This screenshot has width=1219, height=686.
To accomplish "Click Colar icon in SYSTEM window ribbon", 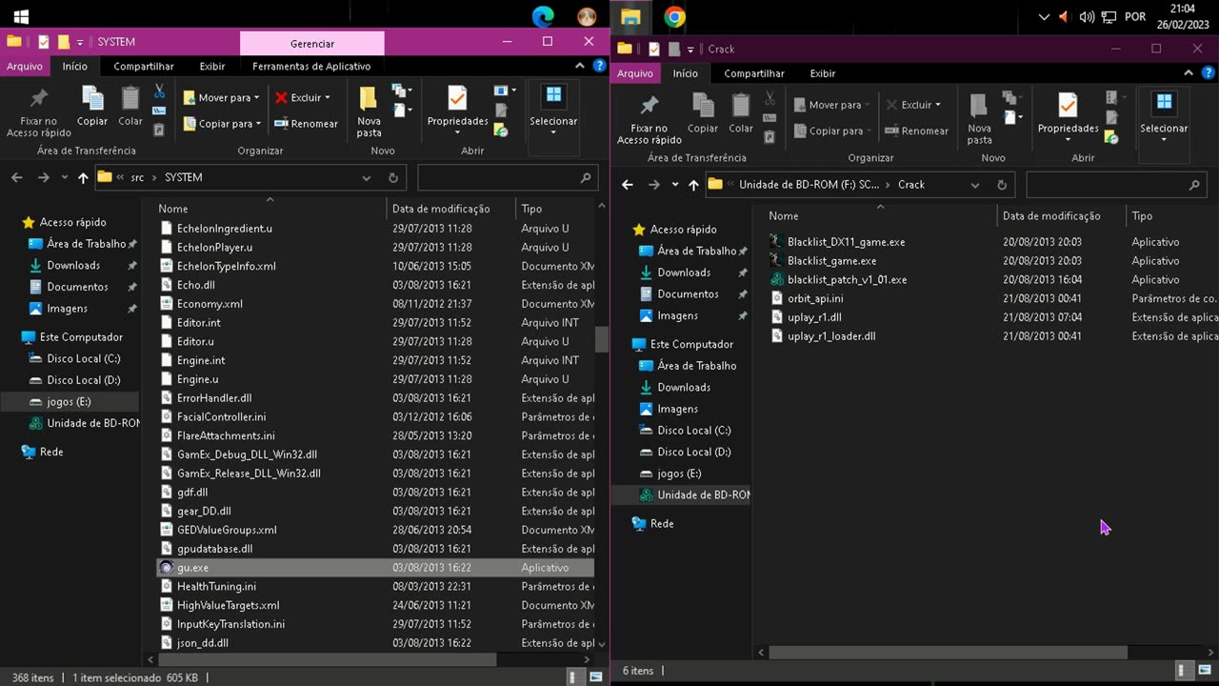I will pos(130,98).
